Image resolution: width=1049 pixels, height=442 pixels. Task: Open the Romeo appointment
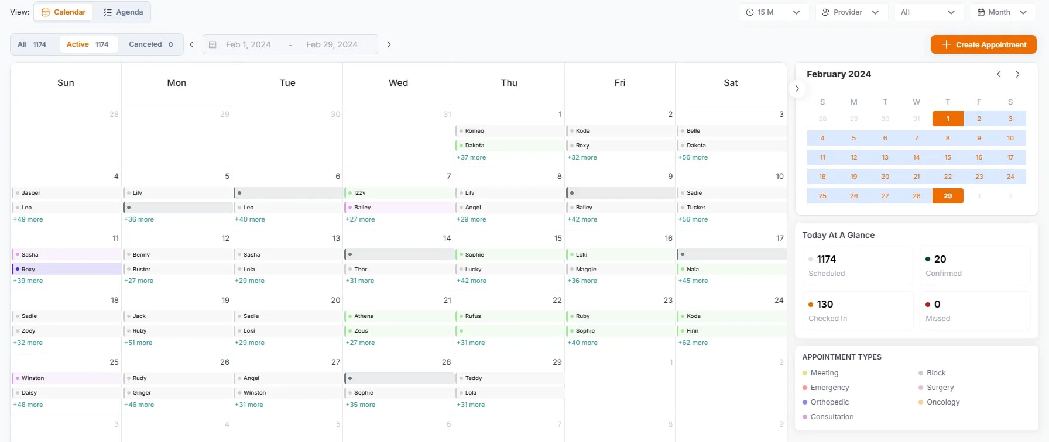click(x=509, y=131)
